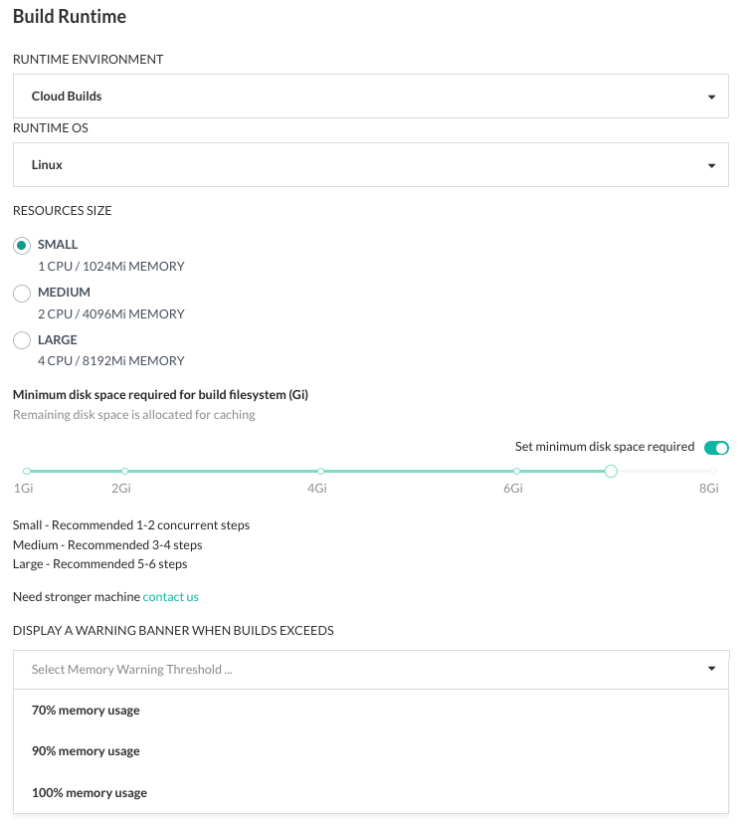
Task: Set disk slider to 1Gi mark
Action: (x=27, y=471)
